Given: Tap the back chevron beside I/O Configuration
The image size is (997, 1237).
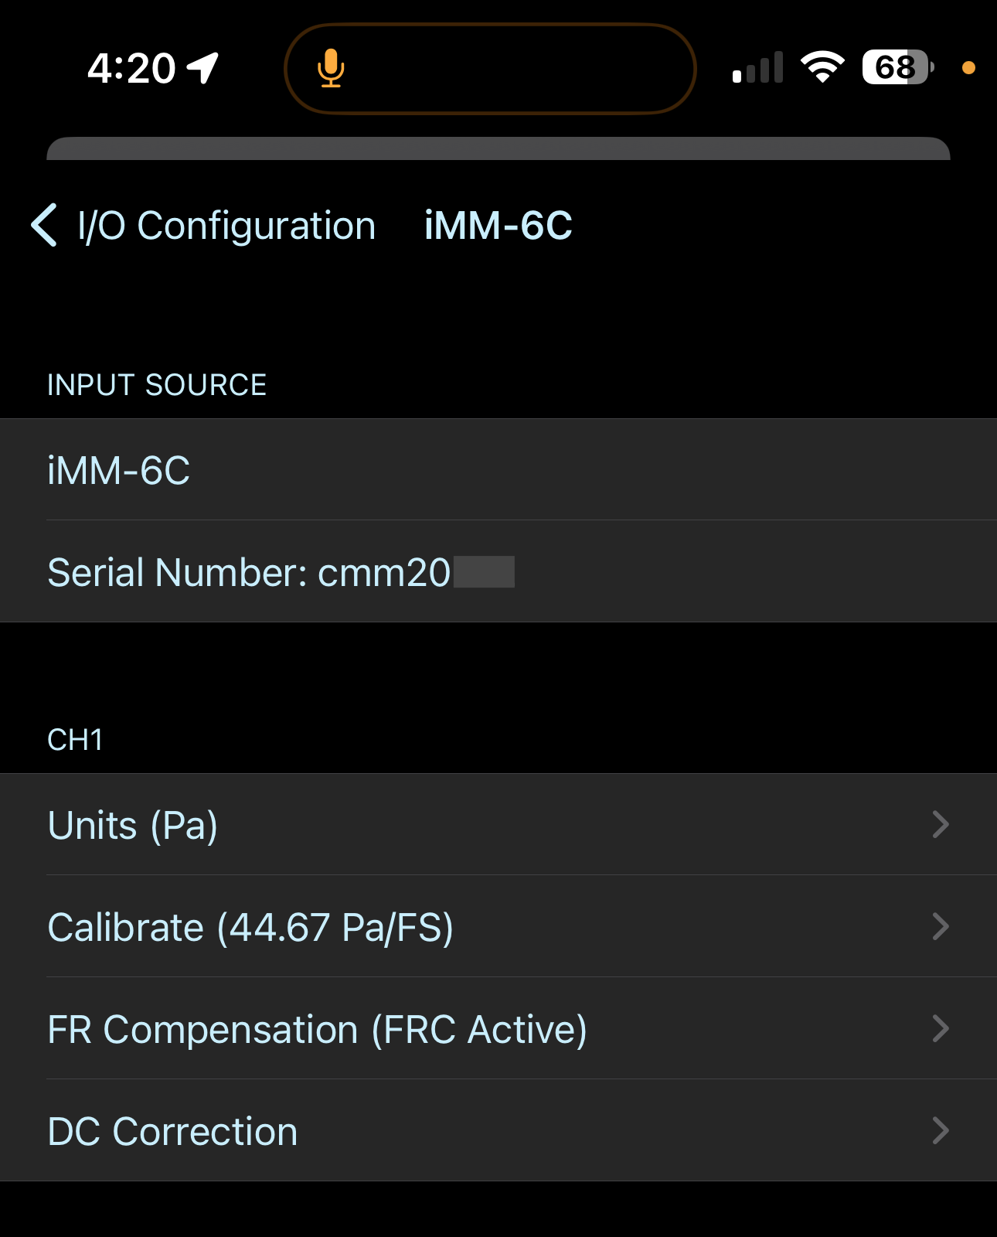Looking at the screenshot, I should click(x=44, y=226).
